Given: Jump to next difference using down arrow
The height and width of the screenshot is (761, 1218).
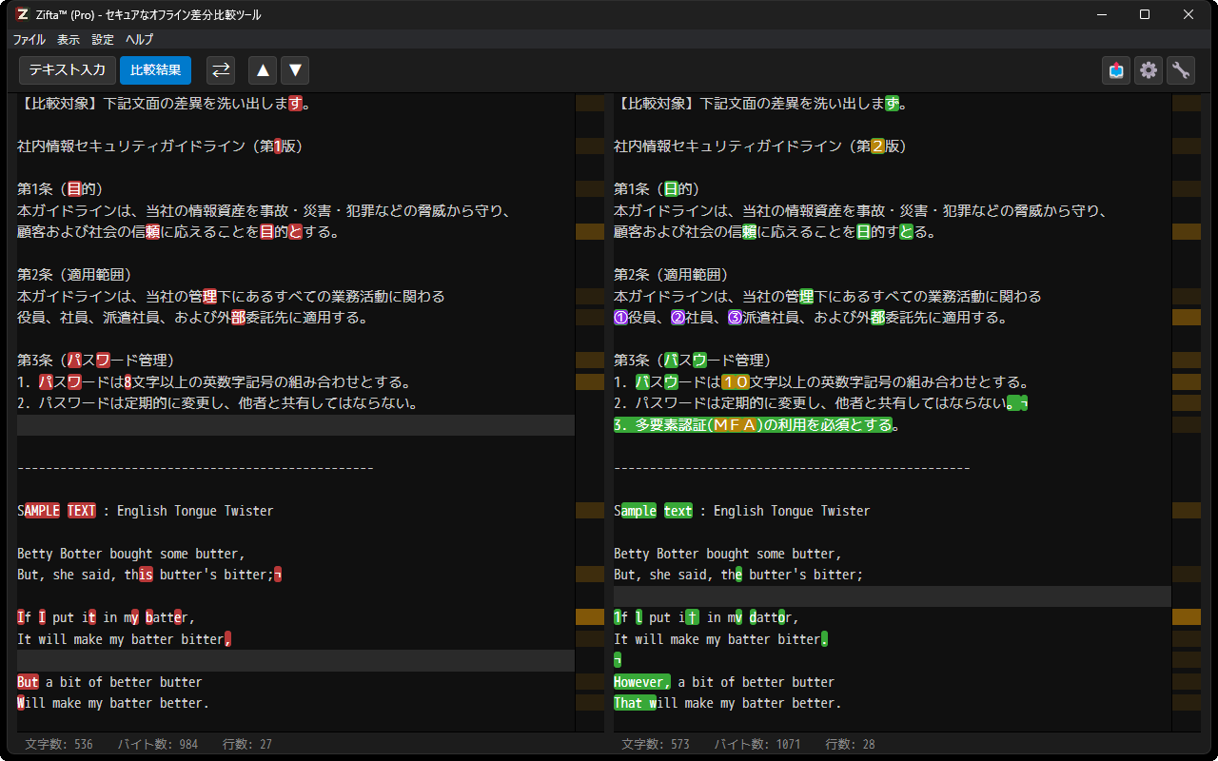Looking at the screenshot, I should [x=294, y=69].
